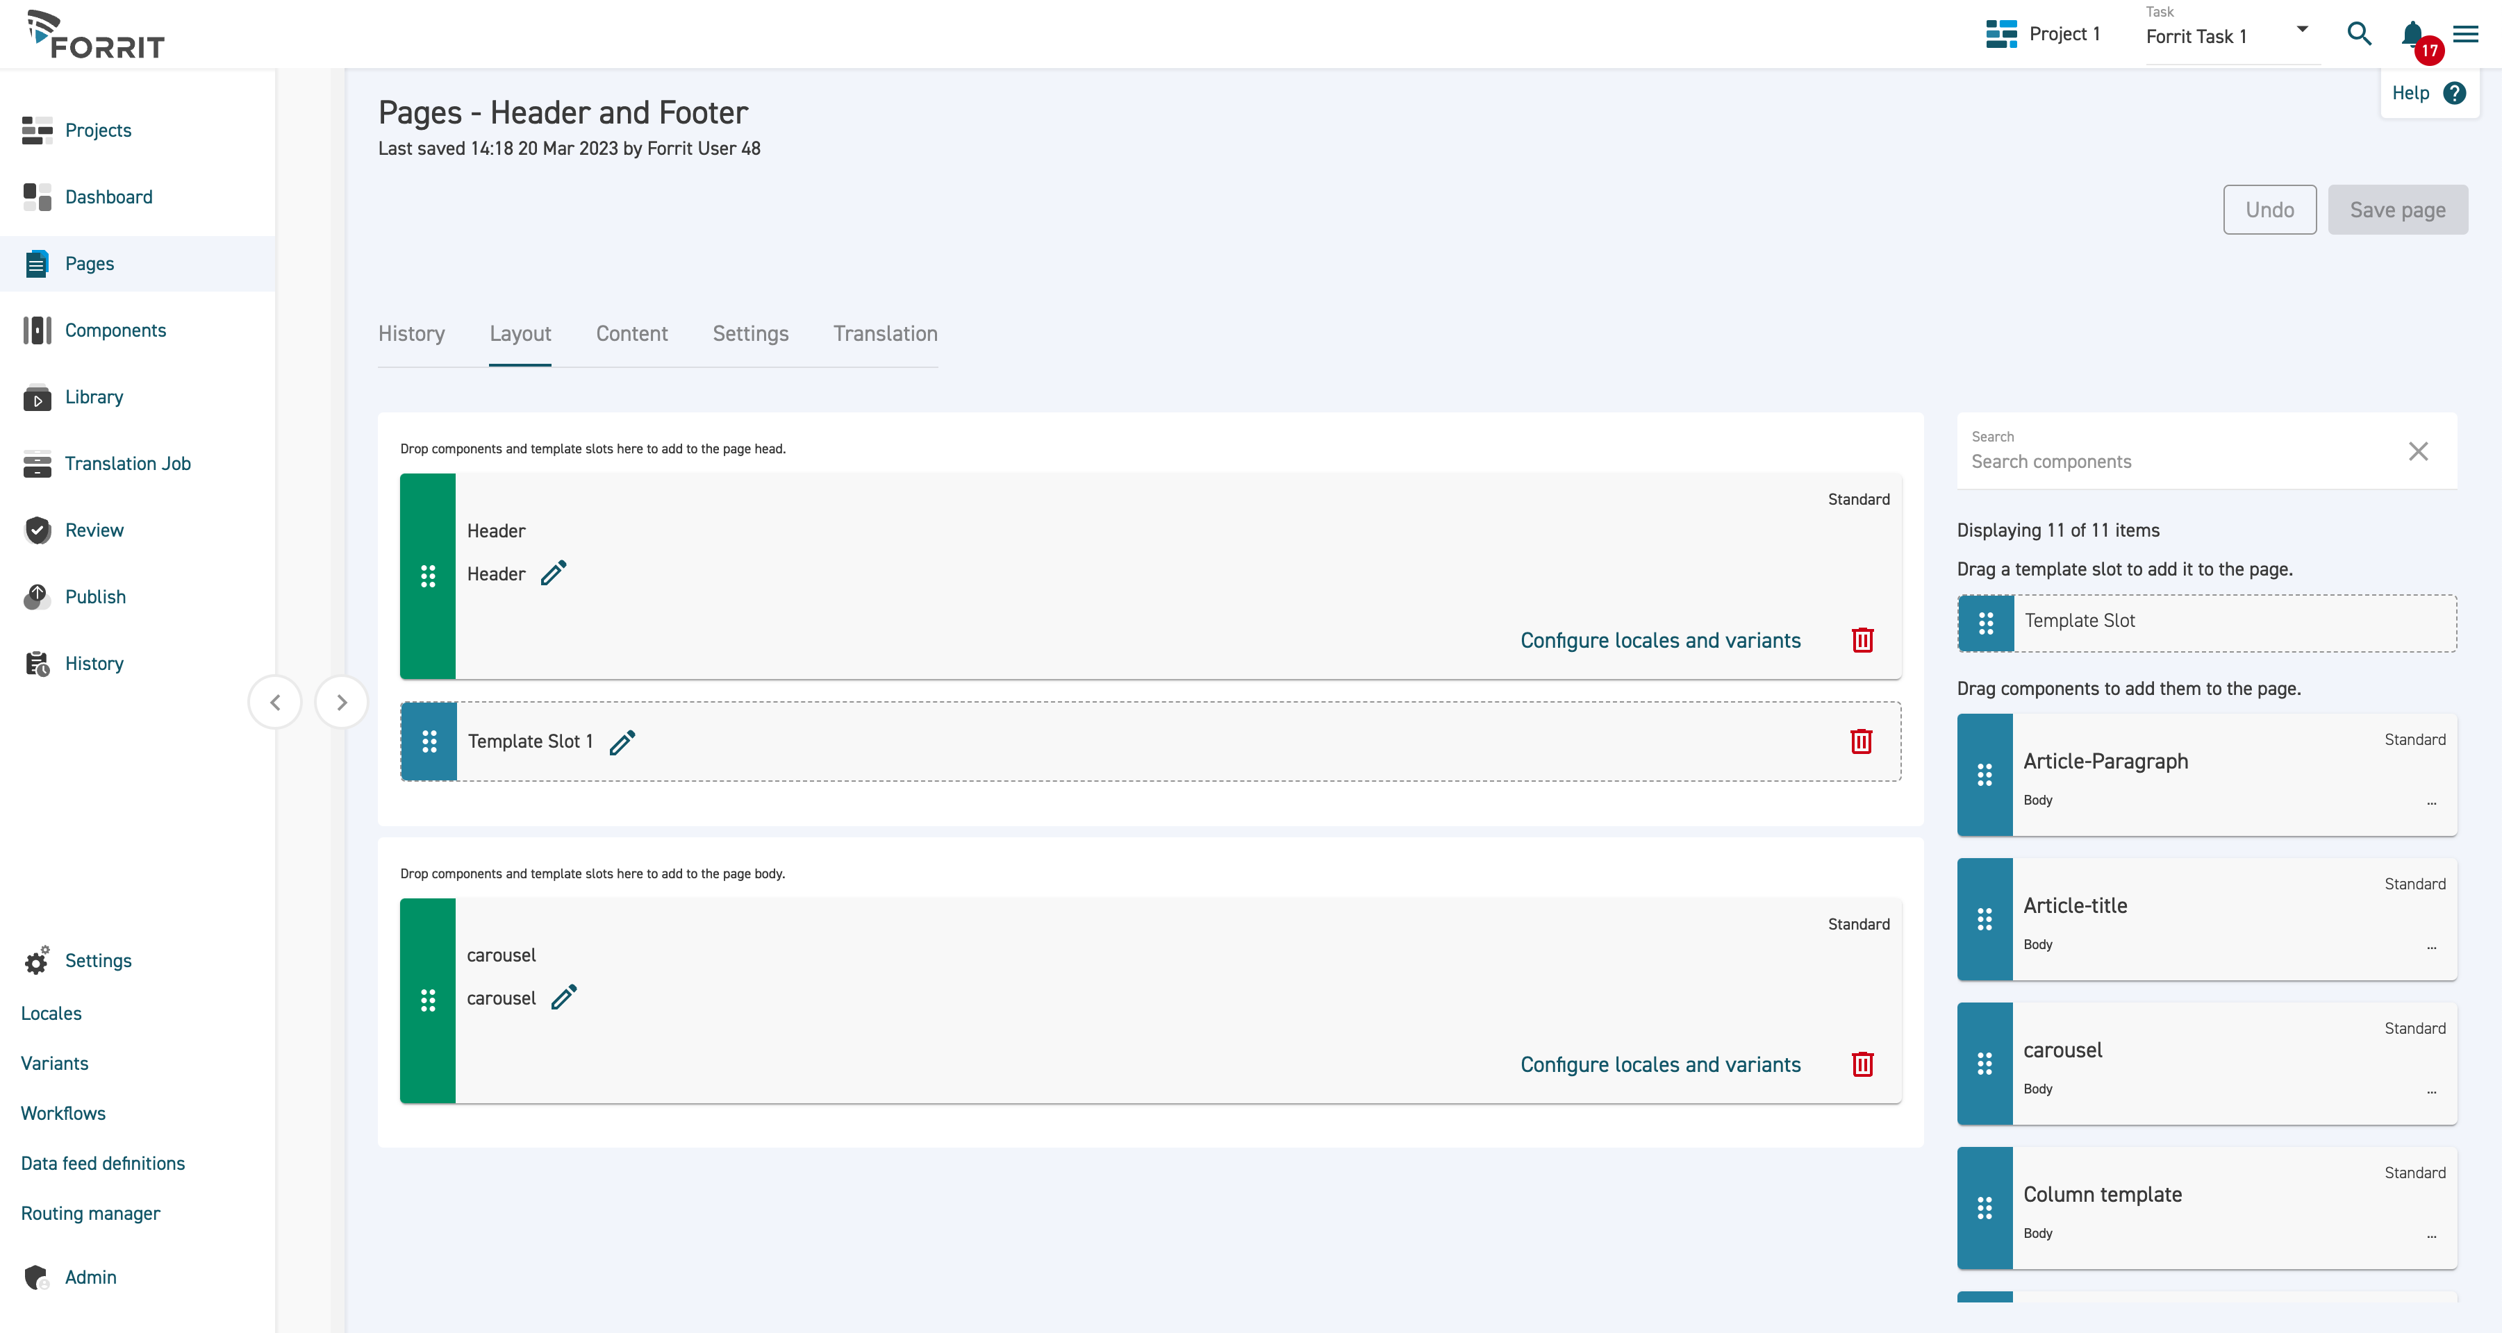
Task: Rename Template Slot 1 with pencil icon
Action: 622,741
